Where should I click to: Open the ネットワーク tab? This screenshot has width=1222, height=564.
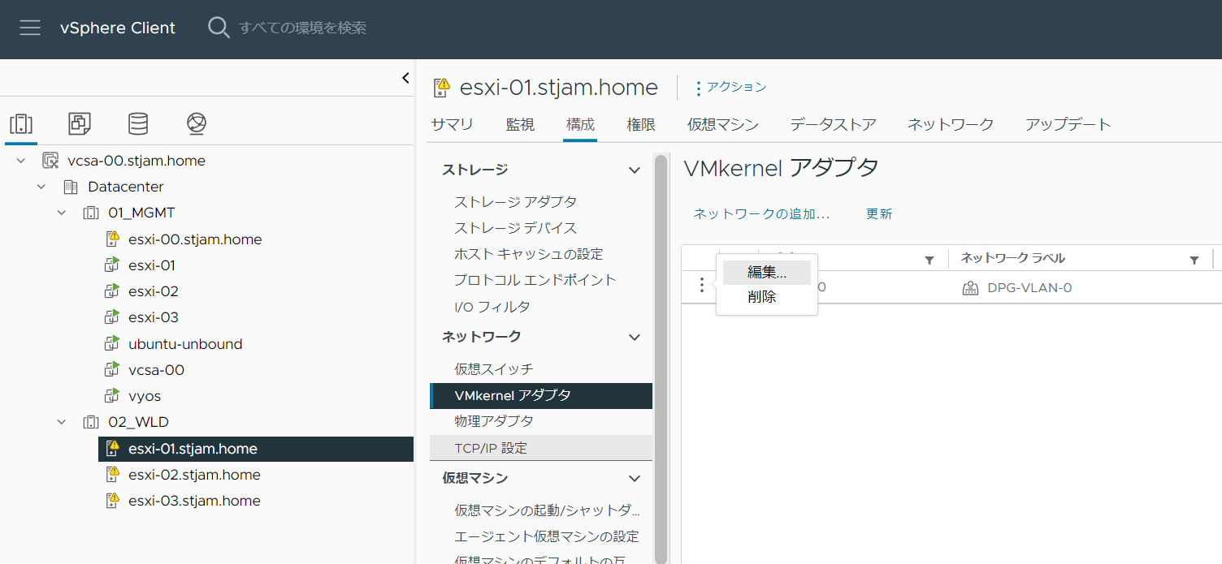(x=951, y=124)
